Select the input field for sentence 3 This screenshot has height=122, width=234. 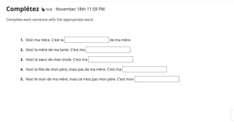[111, 60]
